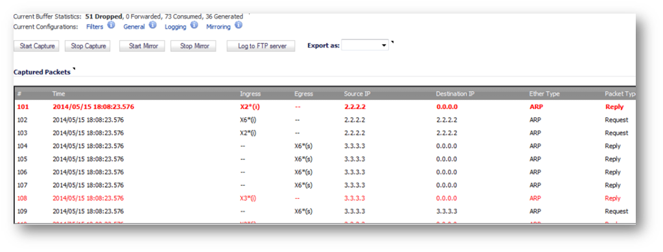The width and height of the screenshot is (663, 252).
Task: Click the Stop Mirror button
Action: 193,46
